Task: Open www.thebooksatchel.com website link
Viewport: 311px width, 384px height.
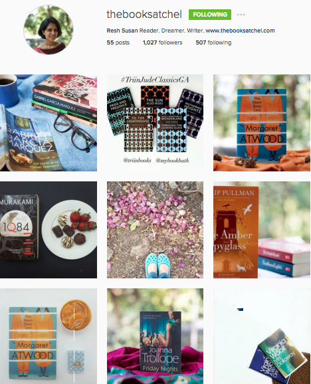Action: pos(240,31)
